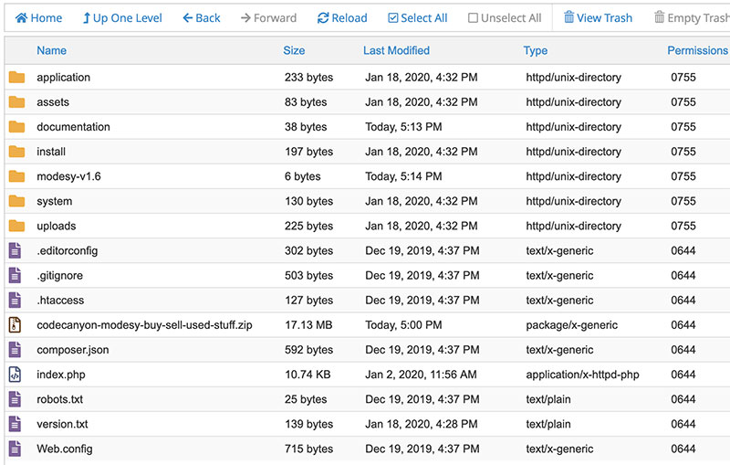730x465 pixels.
Task: Click the application folder icon
Action: coord(16,78)
